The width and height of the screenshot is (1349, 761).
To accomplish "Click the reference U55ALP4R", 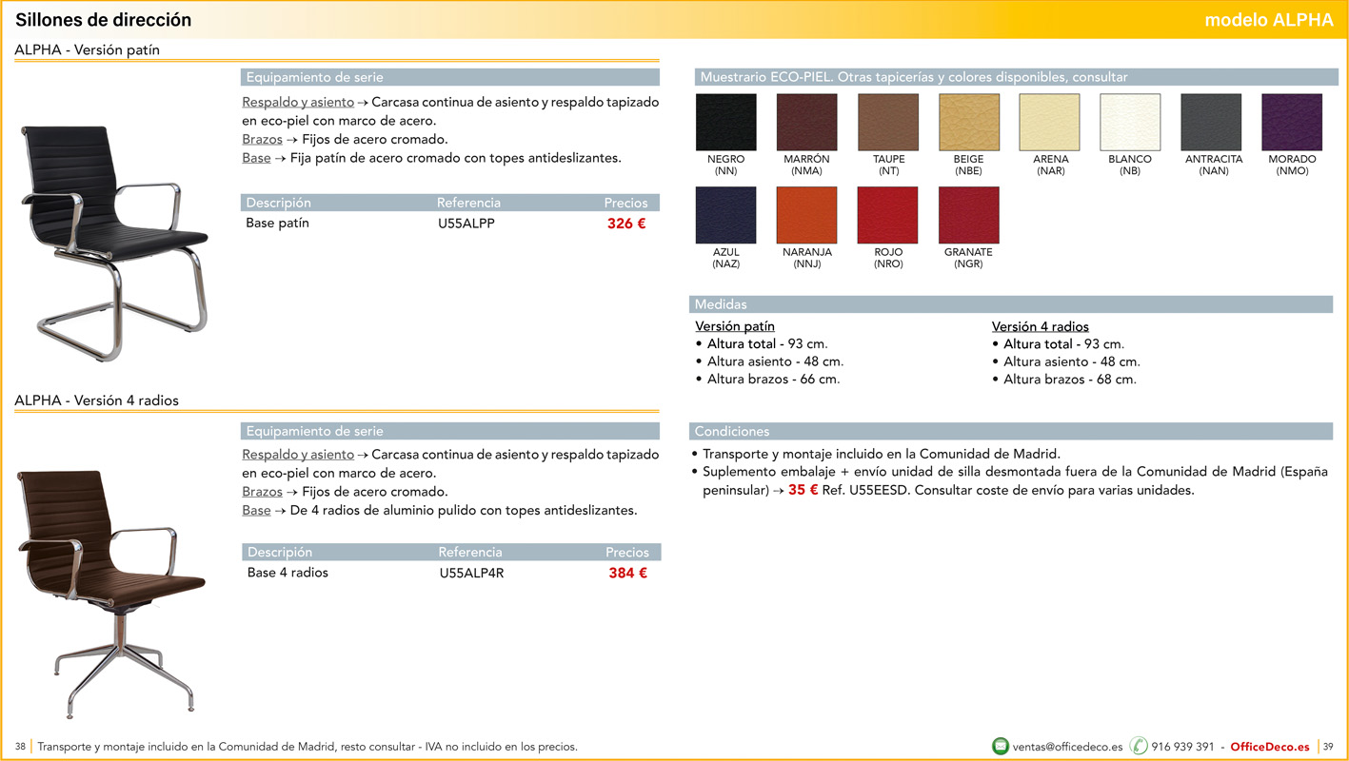I will (472, 573).
